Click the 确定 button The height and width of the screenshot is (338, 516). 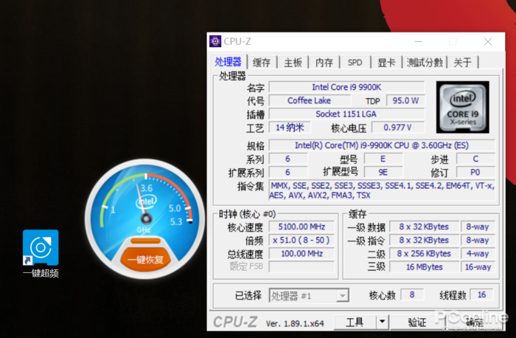point(475,322)
